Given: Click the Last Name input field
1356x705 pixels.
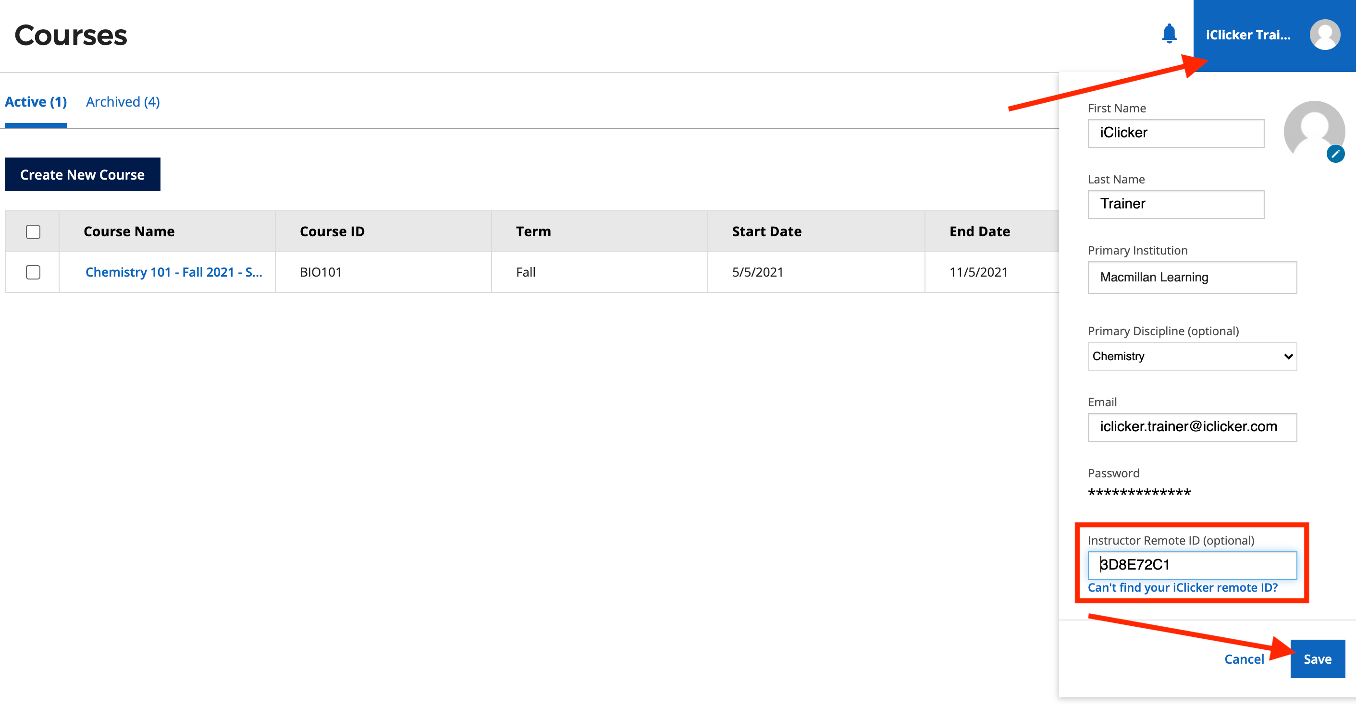Looking at the screenshot, I should [x=1175, y=204].
